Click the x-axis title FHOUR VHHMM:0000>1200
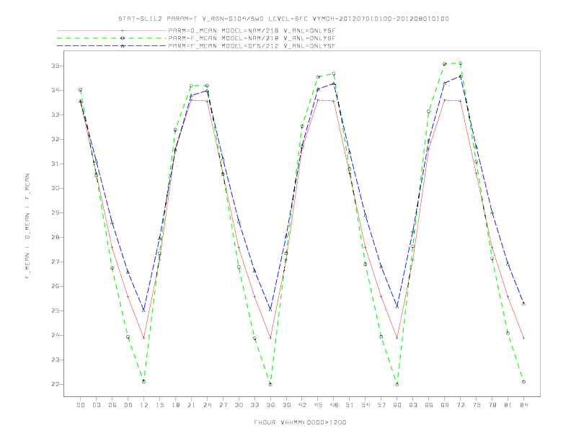The image size is (571, 441). pos(300,422)
